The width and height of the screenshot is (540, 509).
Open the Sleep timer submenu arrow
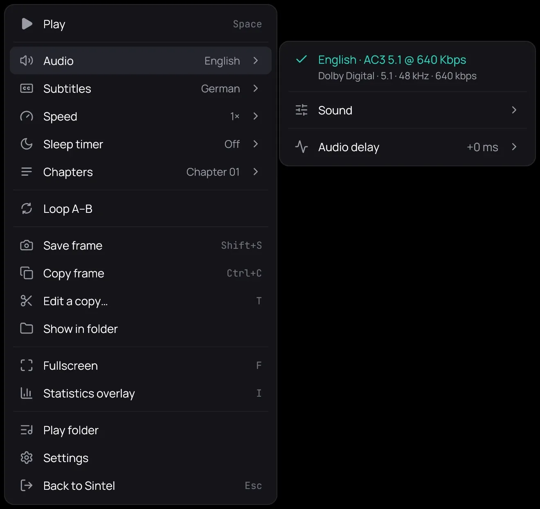click(256, 144)
